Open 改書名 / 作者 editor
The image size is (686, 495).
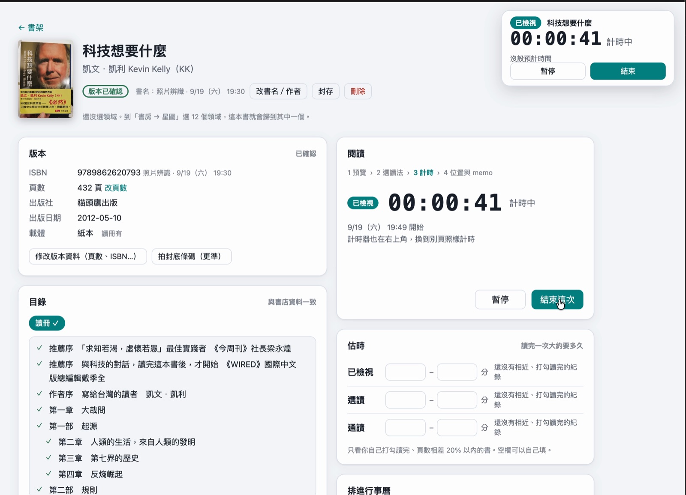point(278,91)
